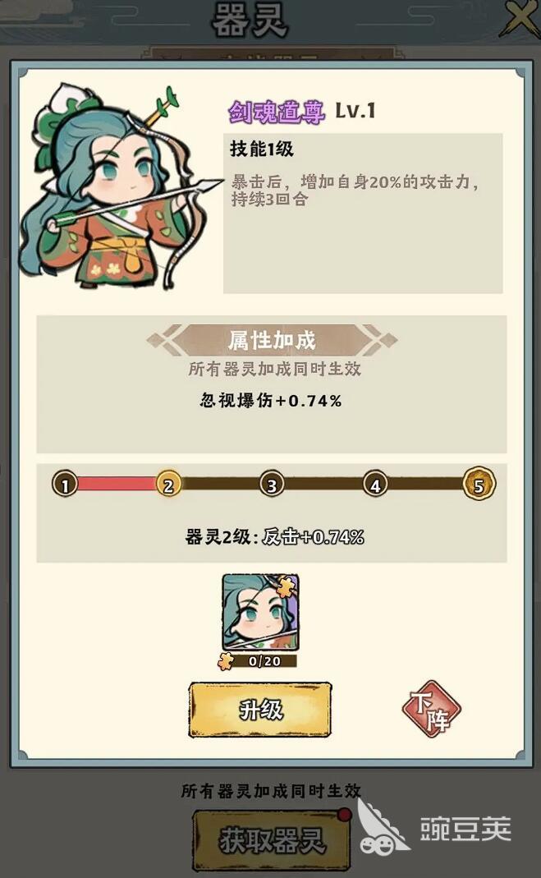541x878 pixels.
Task: Tap the 属性加成 banner header
Action: tap(272, 341)
